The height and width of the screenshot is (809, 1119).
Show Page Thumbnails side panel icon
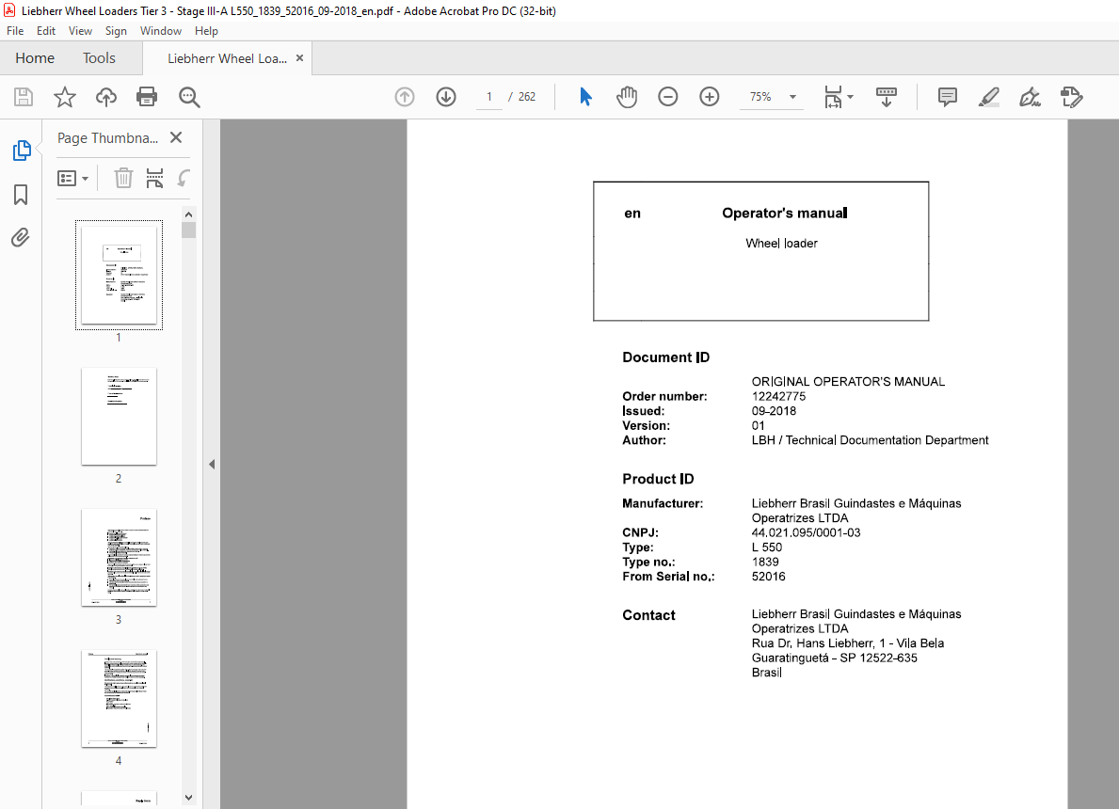22,151
